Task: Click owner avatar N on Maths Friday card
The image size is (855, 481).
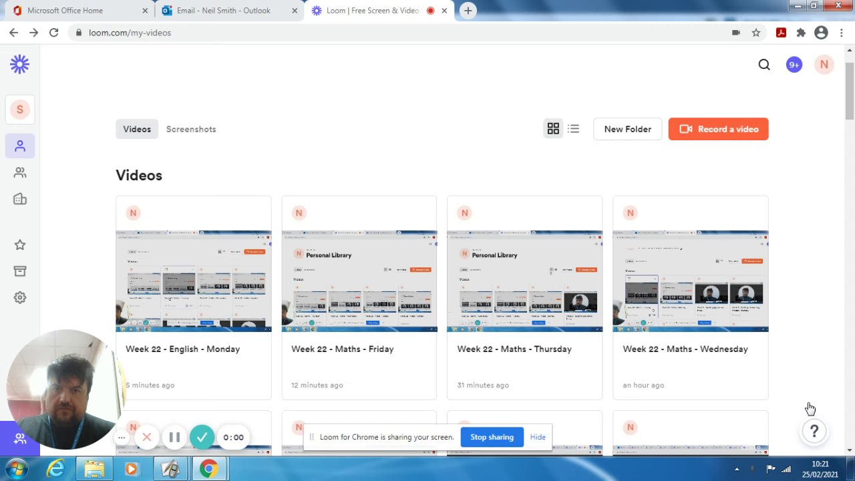Action: [299, 213]
